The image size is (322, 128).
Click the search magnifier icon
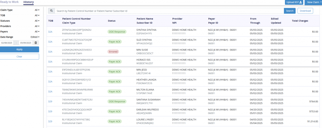(51, 11)
